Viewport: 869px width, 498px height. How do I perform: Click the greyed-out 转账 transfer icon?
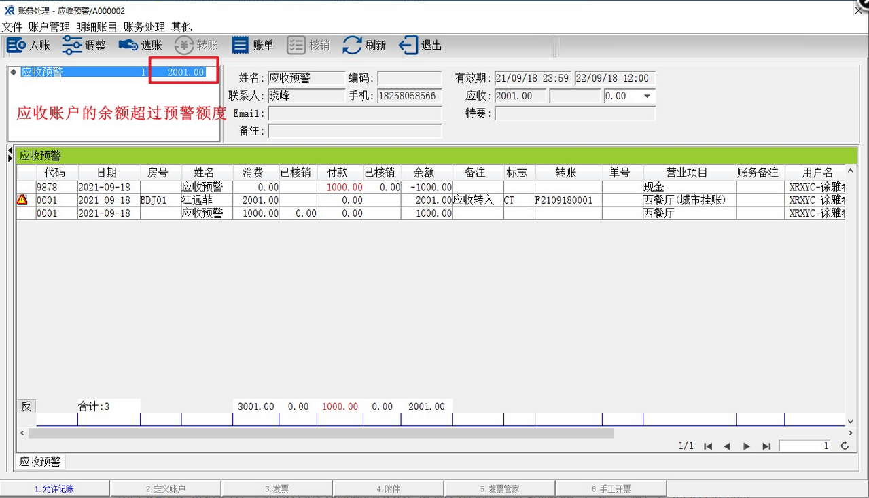pos(196,46)
